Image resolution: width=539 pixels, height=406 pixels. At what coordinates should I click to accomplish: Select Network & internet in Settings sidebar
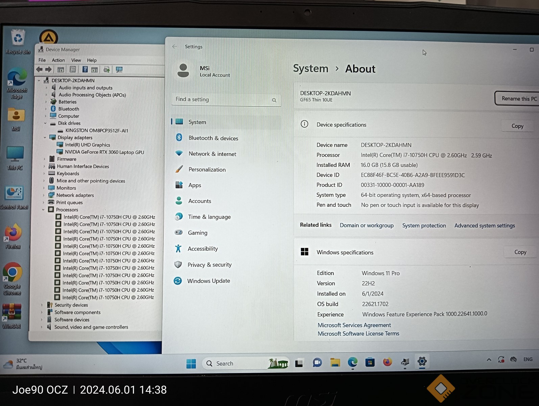click(x=226, y=154)
